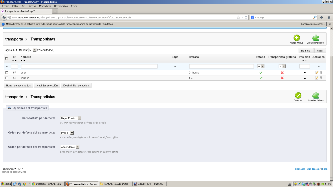Delete the seur carrier with trash icon

click(321, 73)
